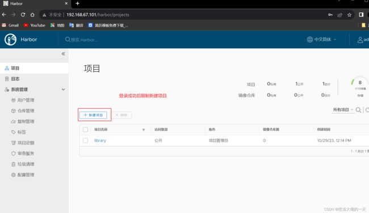Click the 项目管理员 role cell

219,140
